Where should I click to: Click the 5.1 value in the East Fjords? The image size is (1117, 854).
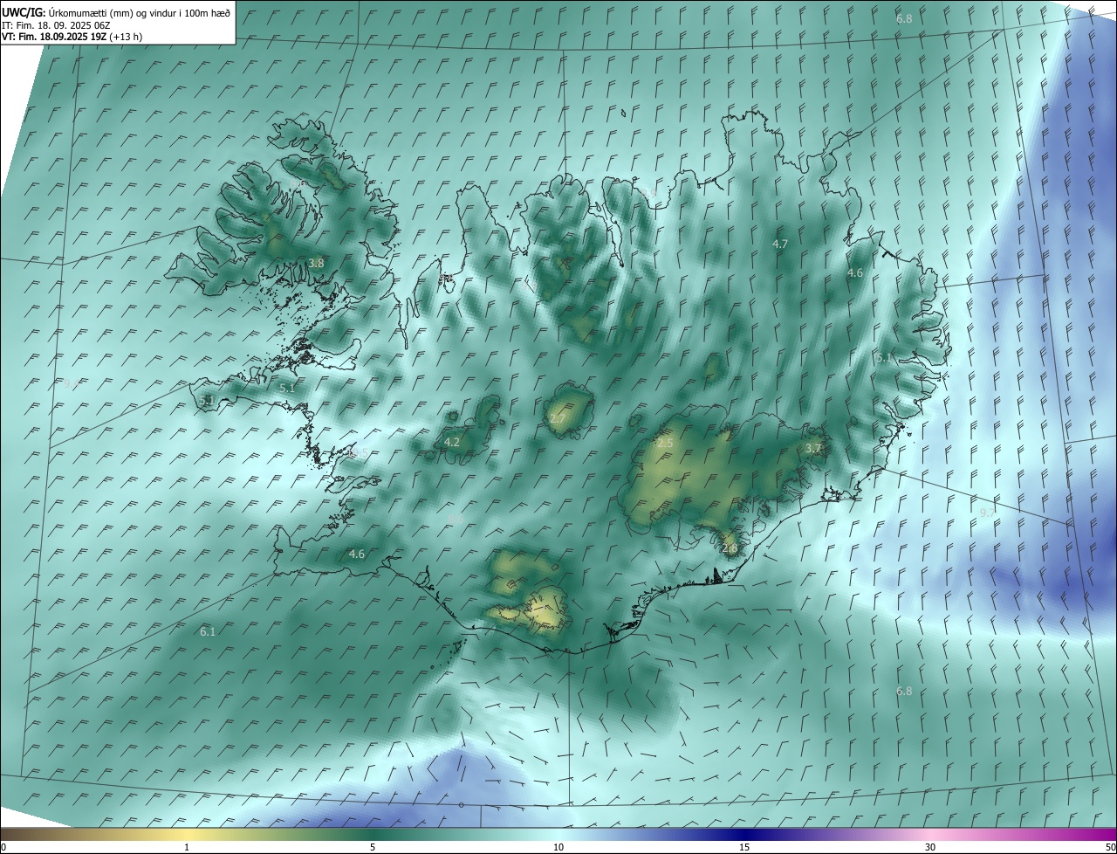click(883, 358)
